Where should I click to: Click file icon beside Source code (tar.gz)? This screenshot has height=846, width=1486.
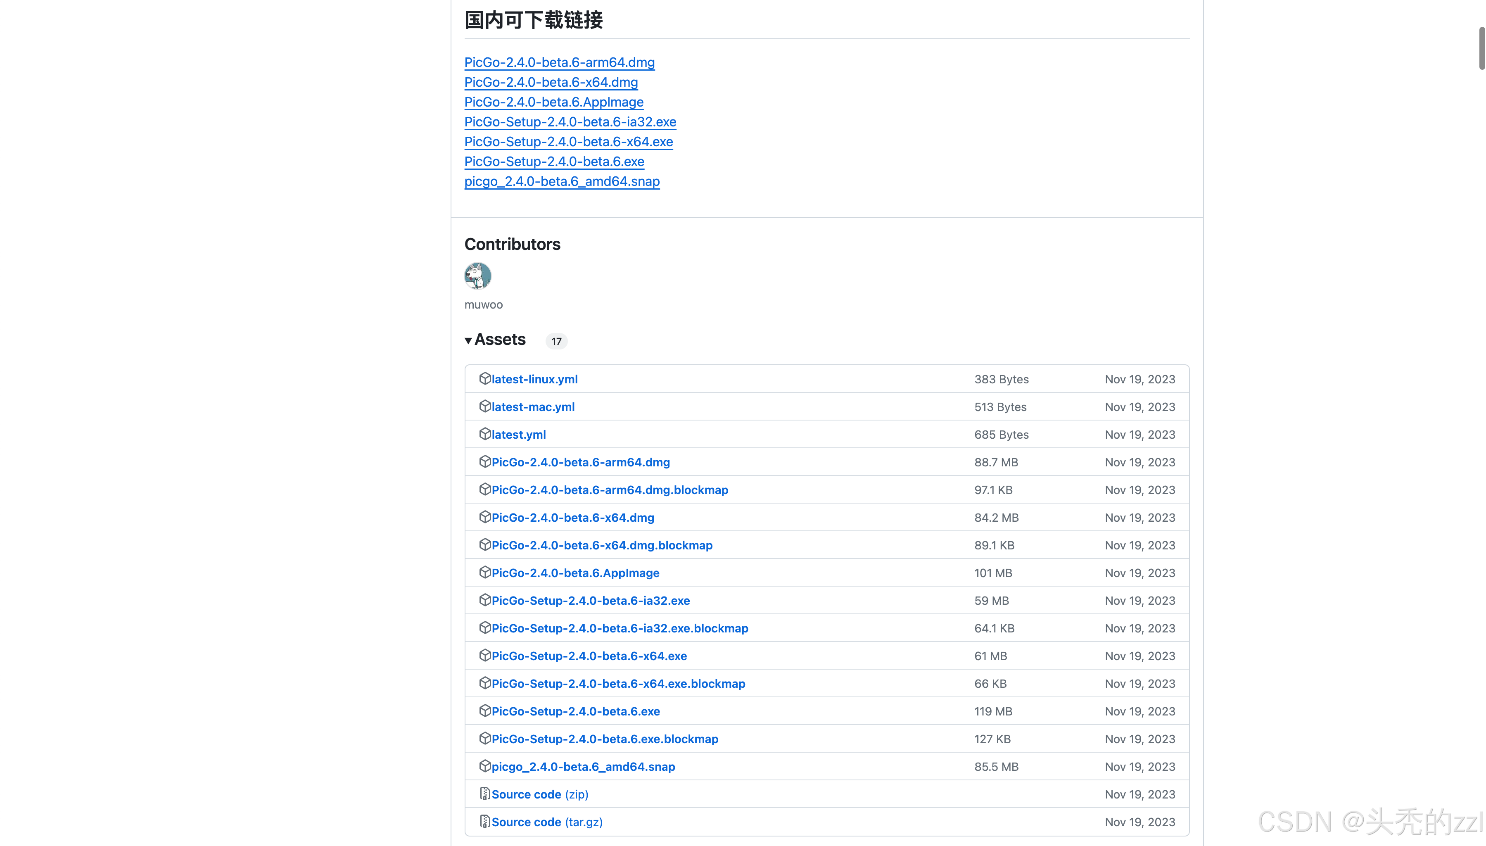484,821
